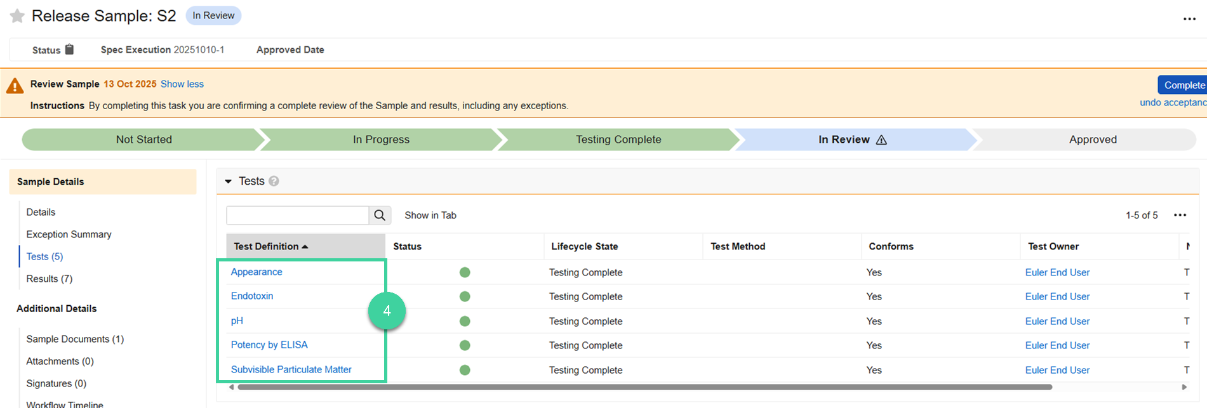Image resolution: width=1207 pixels, height=408 pixels.
Task: Open Euler End User in the Endotoxin row
Action: [x=1057, y=296]
